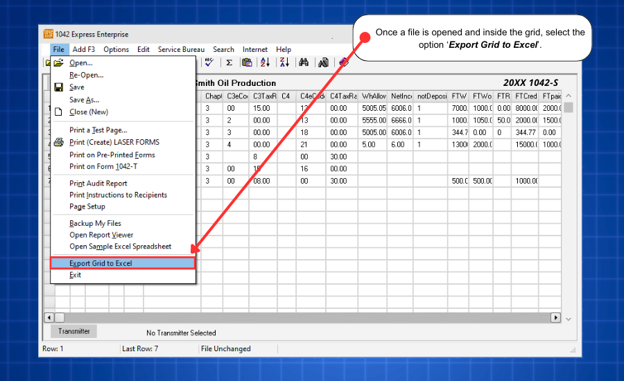This screenshot has height=381, width=624.
Task: Click the paste clipboard toolbar icon
Action: click(x=246, y=62)
